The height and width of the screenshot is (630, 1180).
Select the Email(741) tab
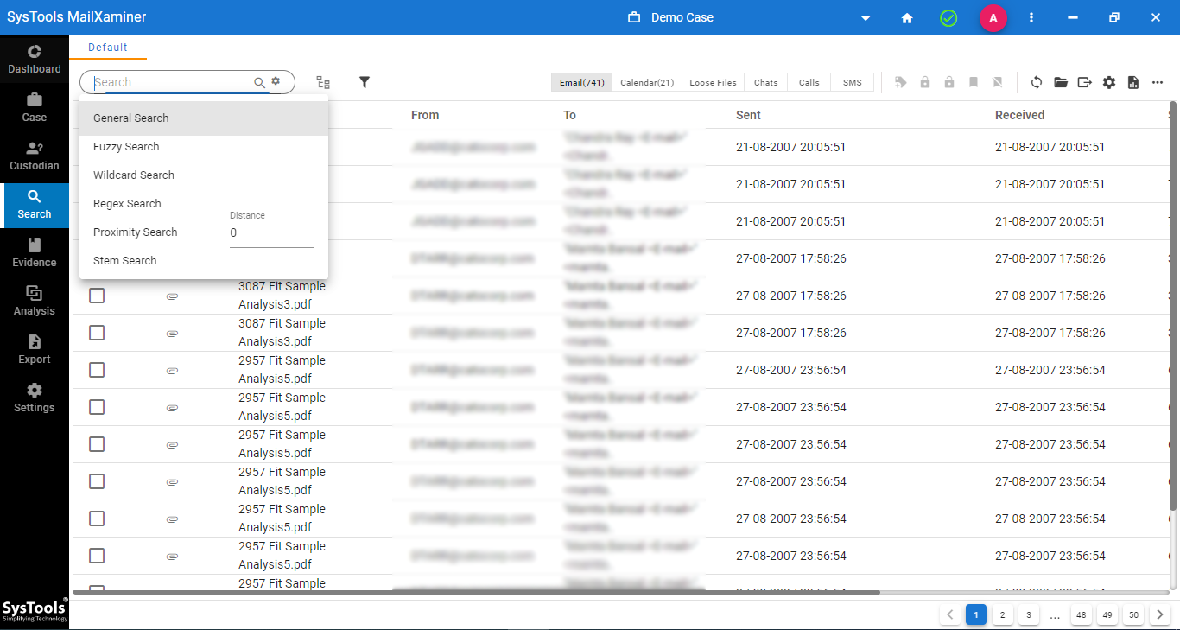click(x=582, y=82)
